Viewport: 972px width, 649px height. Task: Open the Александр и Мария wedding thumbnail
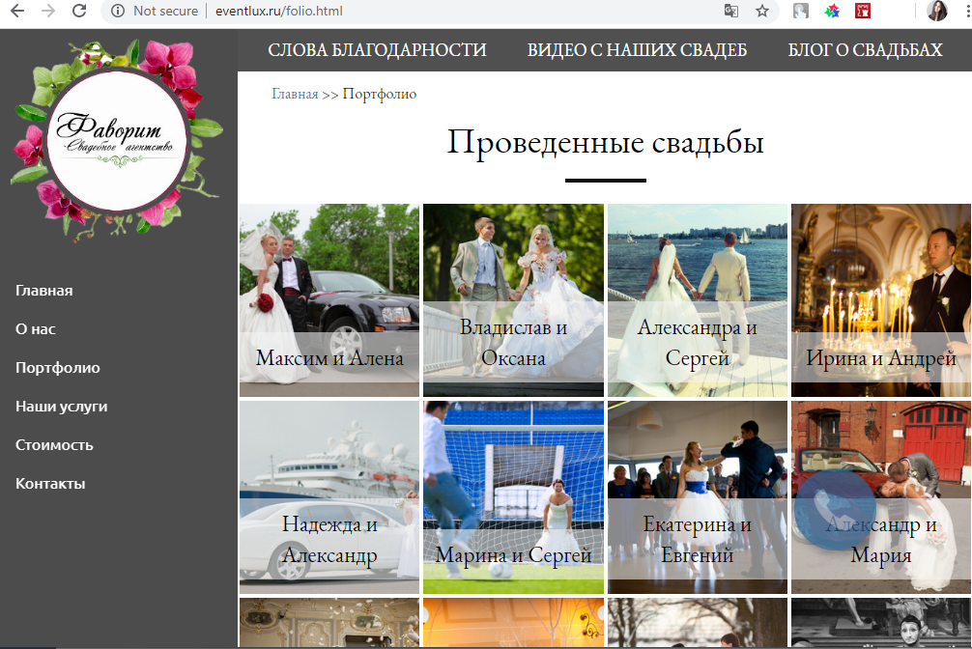click(x=881, y=497)
